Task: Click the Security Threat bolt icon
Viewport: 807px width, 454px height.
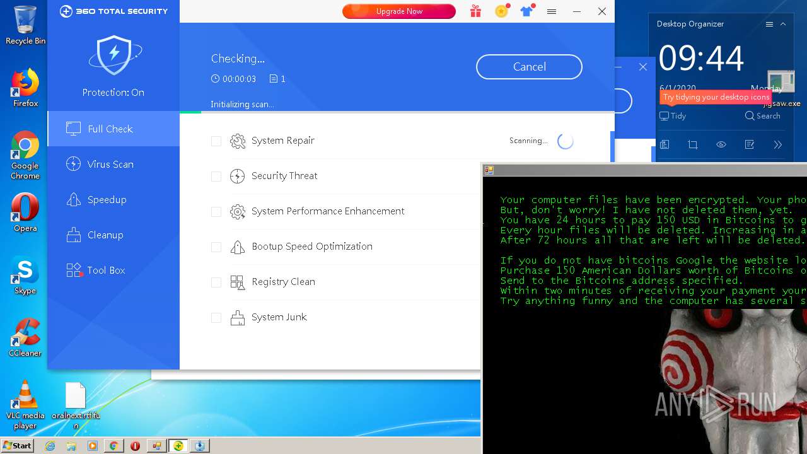Action: (238, 177)
